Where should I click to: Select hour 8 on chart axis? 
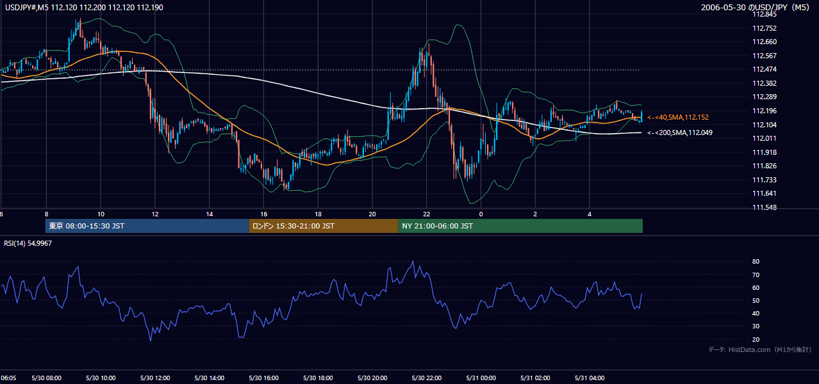coord(46,214)
